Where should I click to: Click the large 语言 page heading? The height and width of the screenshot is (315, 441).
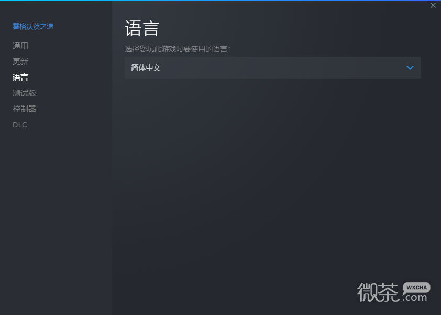coord(142,28)
